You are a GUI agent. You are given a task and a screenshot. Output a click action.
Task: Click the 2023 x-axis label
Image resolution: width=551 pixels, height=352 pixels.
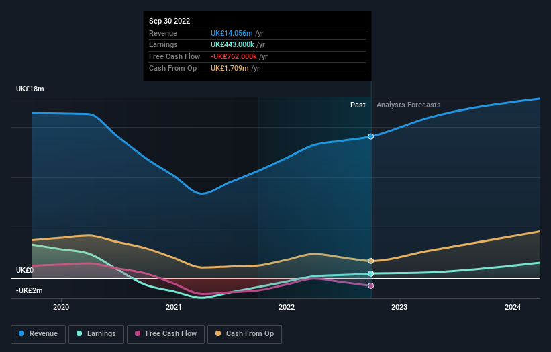coord(399,308)
